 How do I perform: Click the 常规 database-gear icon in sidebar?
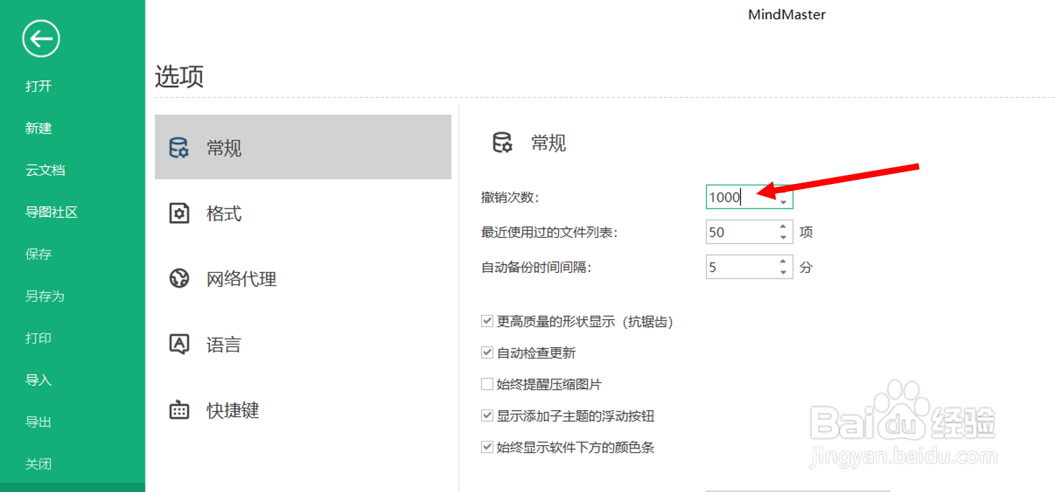179,148
